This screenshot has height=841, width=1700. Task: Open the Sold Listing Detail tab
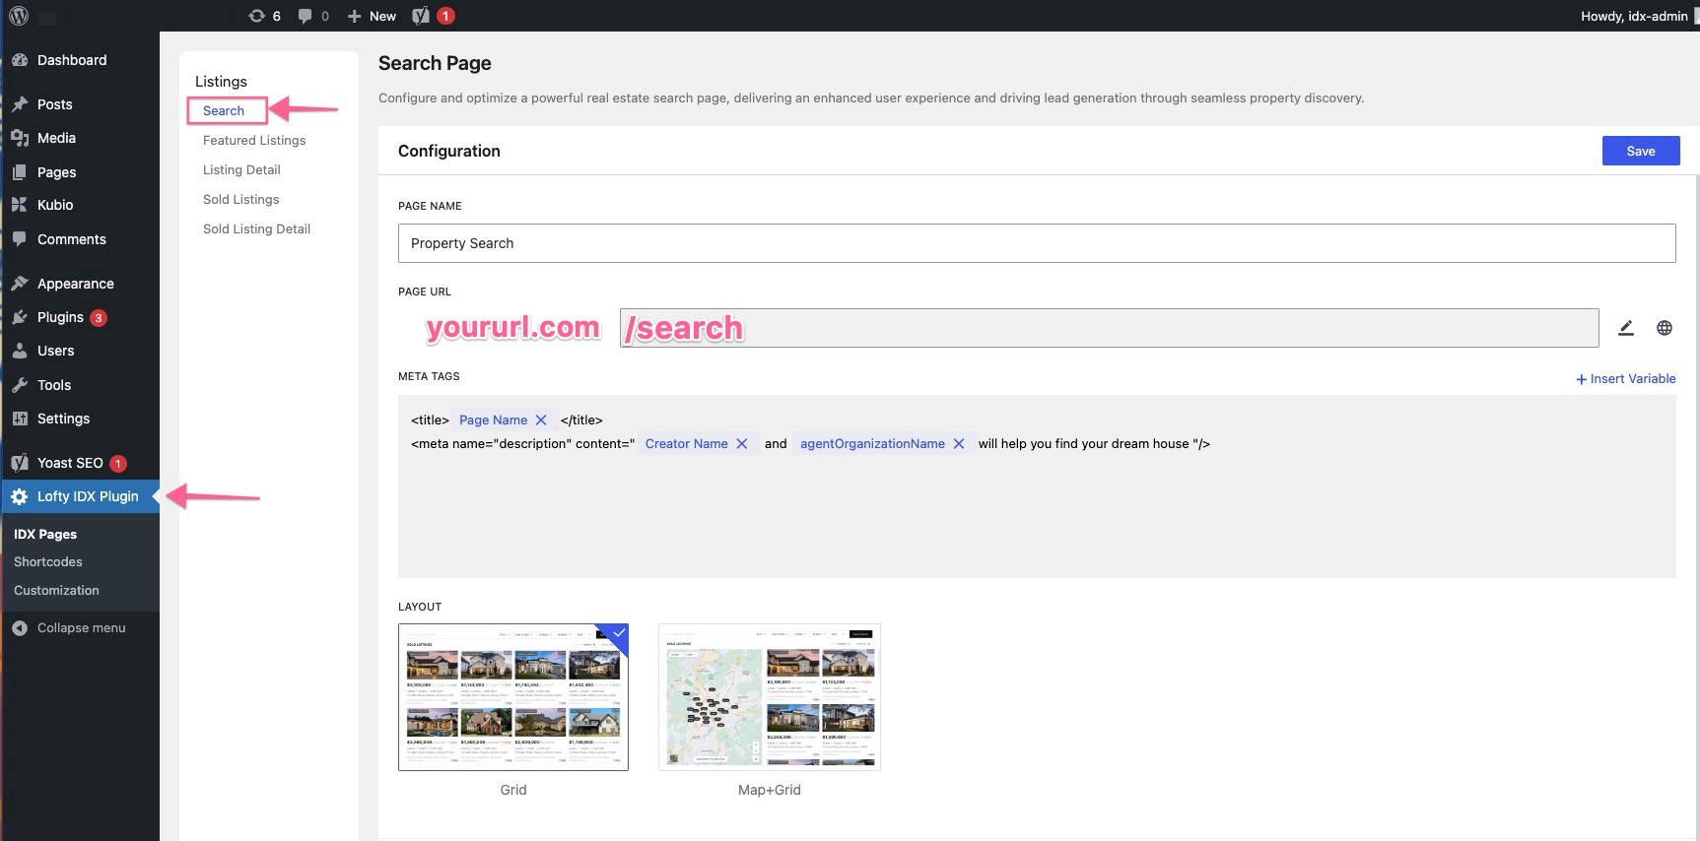click(256, 228)
